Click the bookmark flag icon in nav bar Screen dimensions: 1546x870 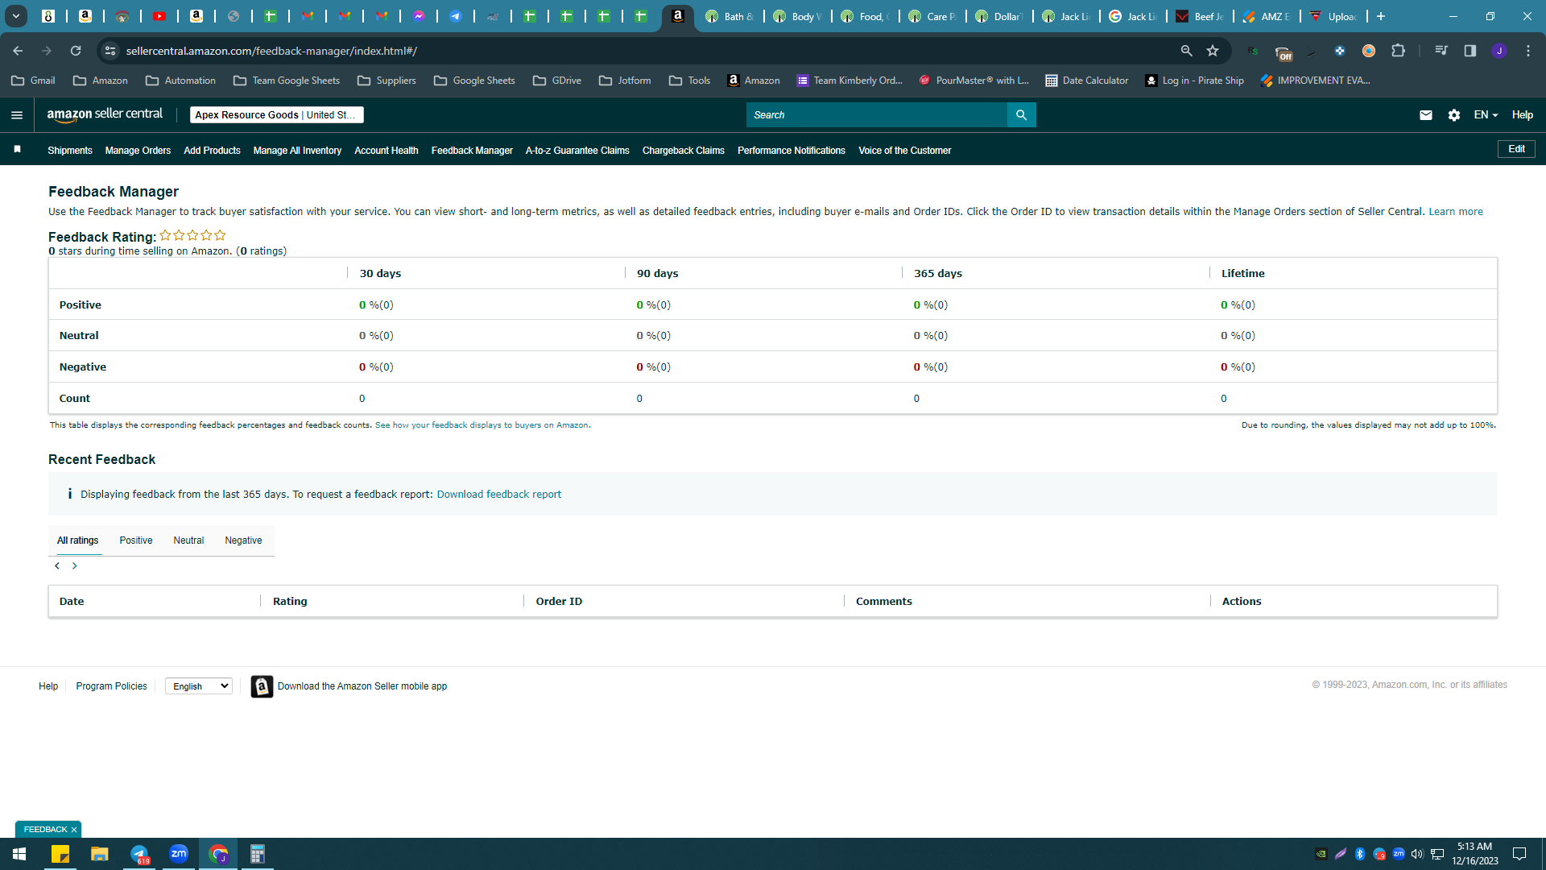click(x=17, y=150)
